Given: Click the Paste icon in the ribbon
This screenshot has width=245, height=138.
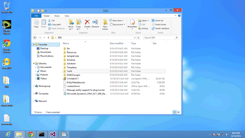Looking at the screenshot, I should [x=44, y=24].
